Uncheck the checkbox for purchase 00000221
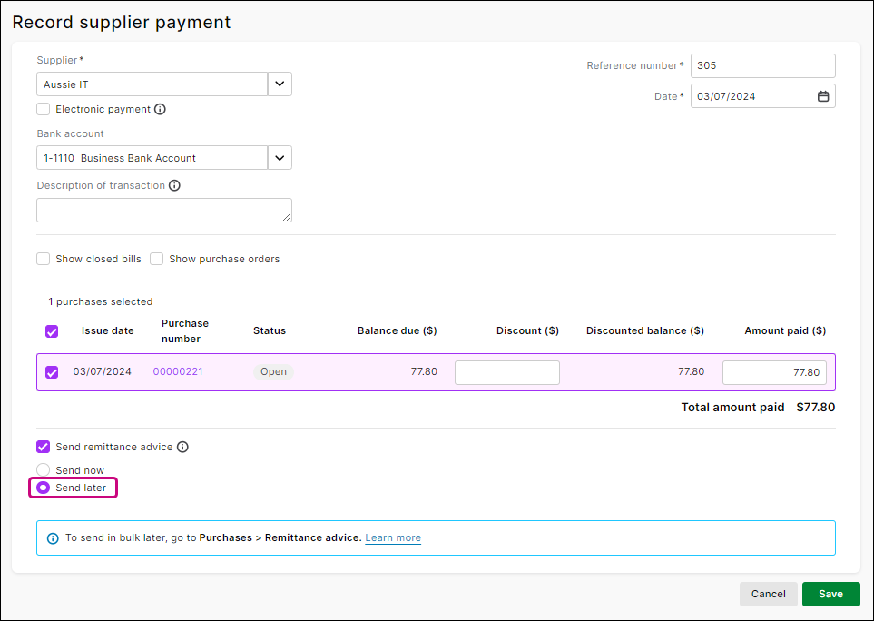This screenshot has width=874, height=621. point(52,372)
